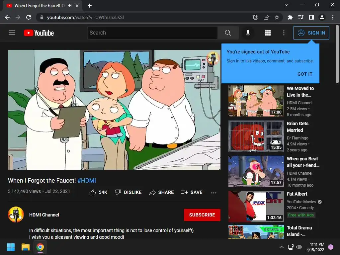Viewport: 340px width, 255px height.
Task: Open the SHARE options
Action: pyautogui.click(x=162, y=192)
